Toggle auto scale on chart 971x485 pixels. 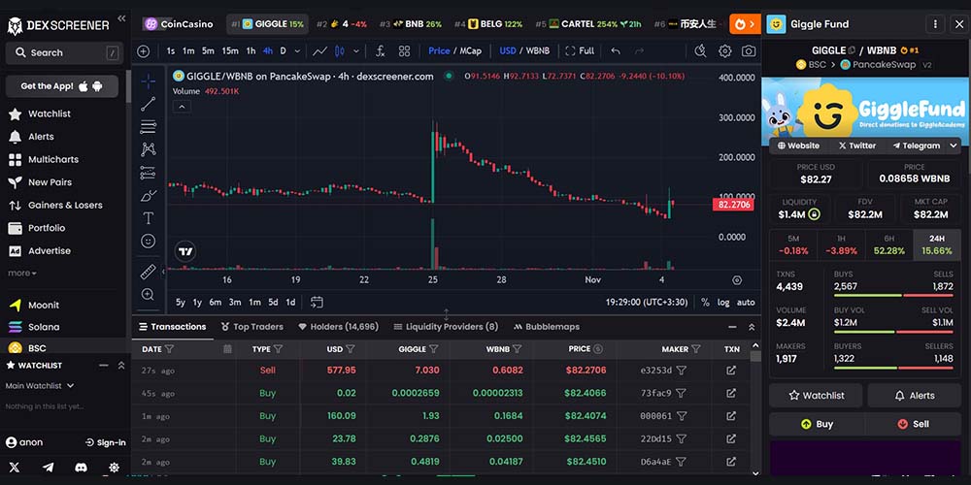[746, 302]
